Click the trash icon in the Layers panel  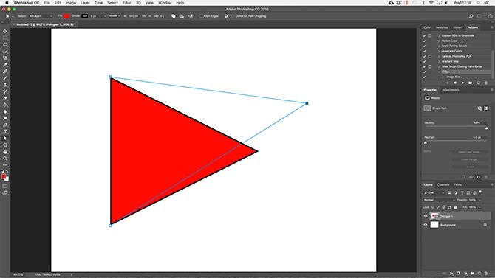tap(486, 274)
